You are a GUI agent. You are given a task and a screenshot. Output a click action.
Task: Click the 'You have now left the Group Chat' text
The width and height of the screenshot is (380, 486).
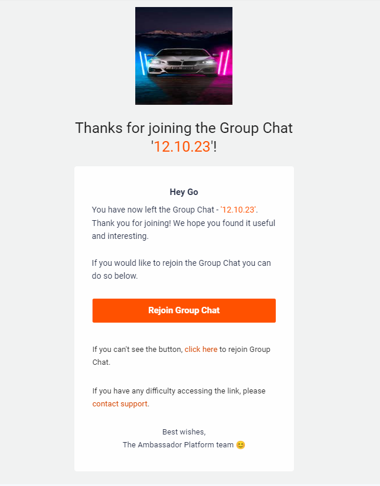[x=153, y=210]
